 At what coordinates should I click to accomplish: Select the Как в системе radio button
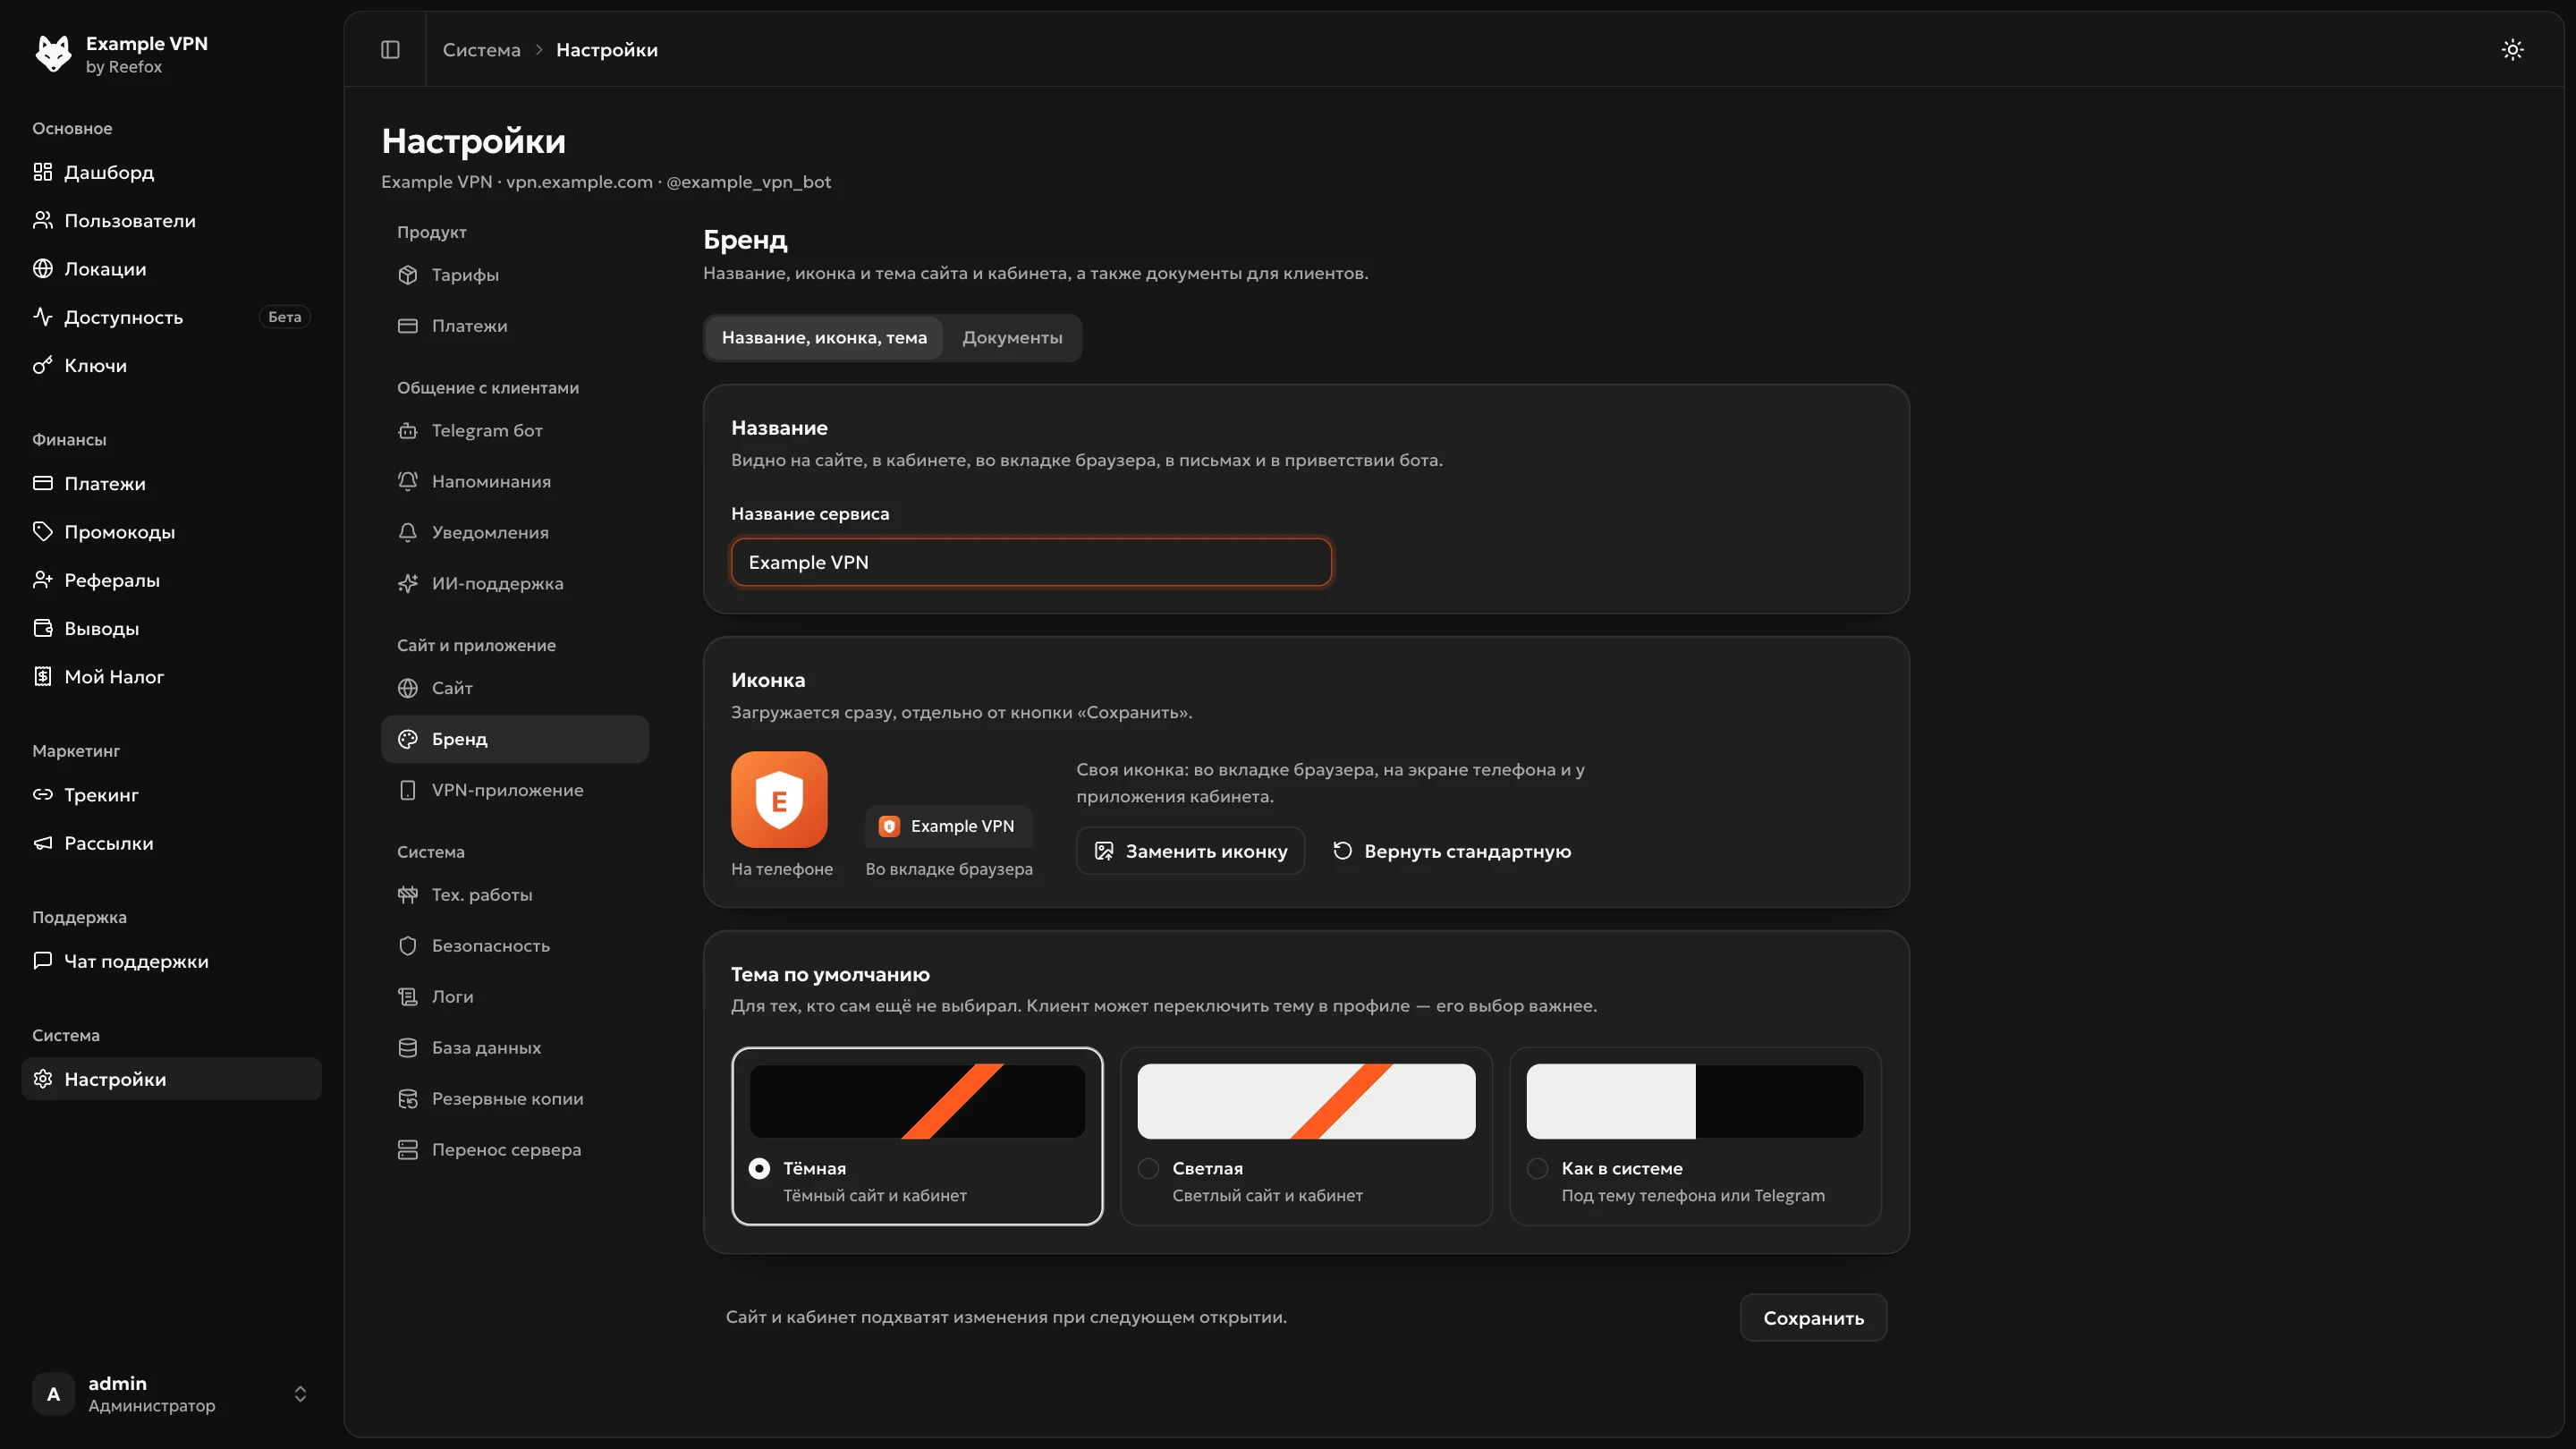(x=1537, y=1168)
